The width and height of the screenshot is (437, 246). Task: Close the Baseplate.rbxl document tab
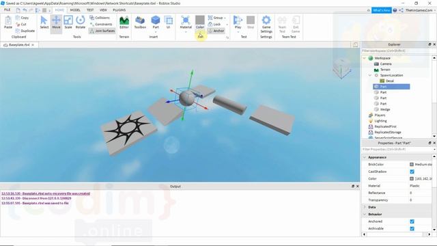33,44
